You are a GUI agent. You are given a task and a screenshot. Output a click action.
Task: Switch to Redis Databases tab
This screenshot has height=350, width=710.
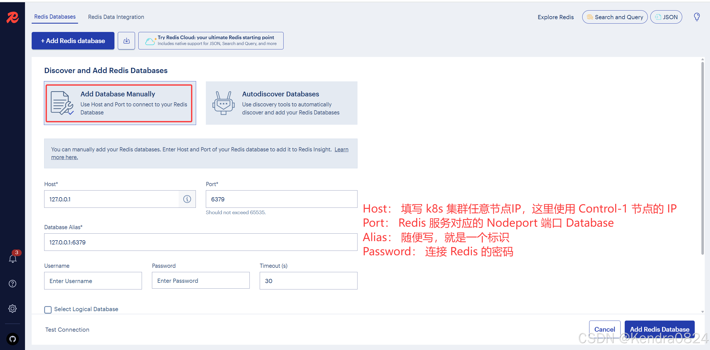[55, 17]
